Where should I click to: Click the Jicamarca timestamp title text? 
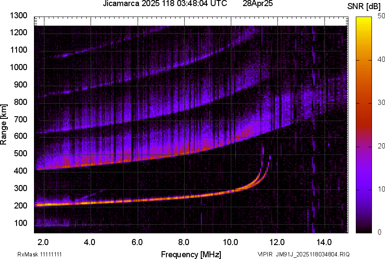click(165, 4)
